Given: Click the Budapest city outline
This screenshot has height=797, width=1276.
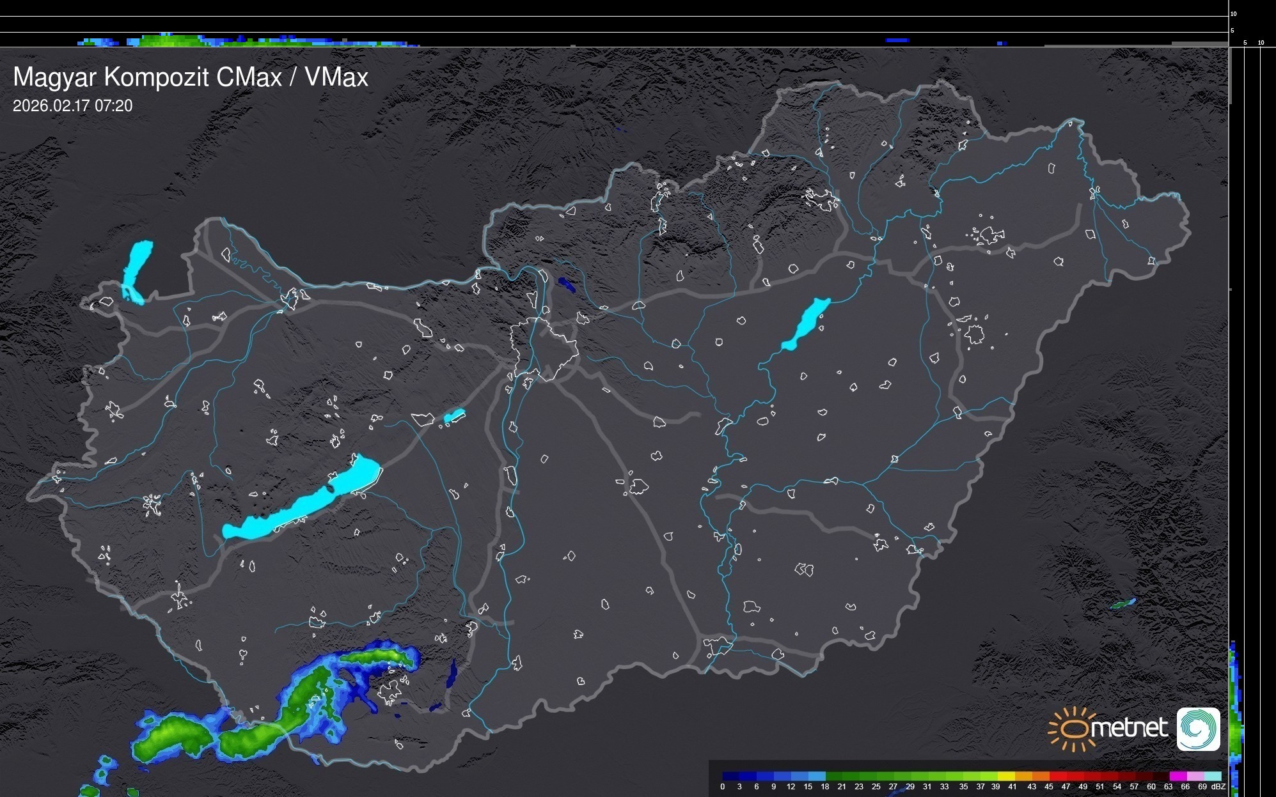Looking at the screenshot, I should (544, 348).
